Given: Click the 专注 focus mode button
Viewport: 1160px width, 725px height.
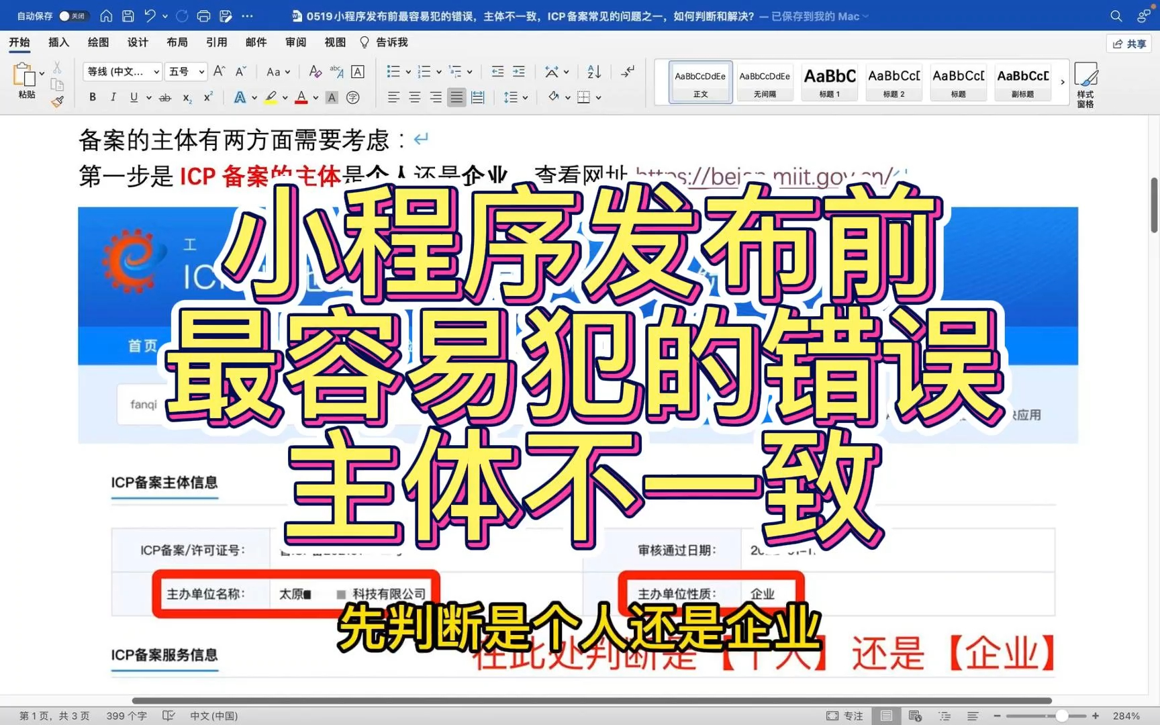Looking at the screenshot, I should (x=844, y=716).
